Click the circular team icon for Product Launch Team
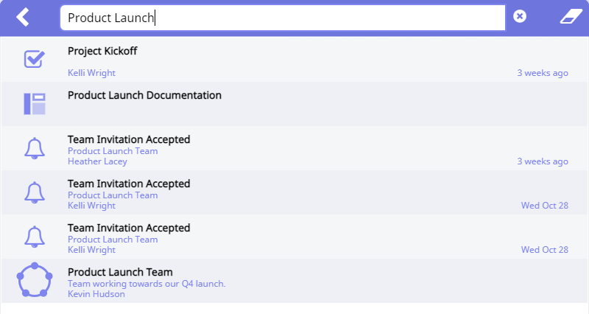This screenshot has width=589, height=314. click(x=35, y=281)
